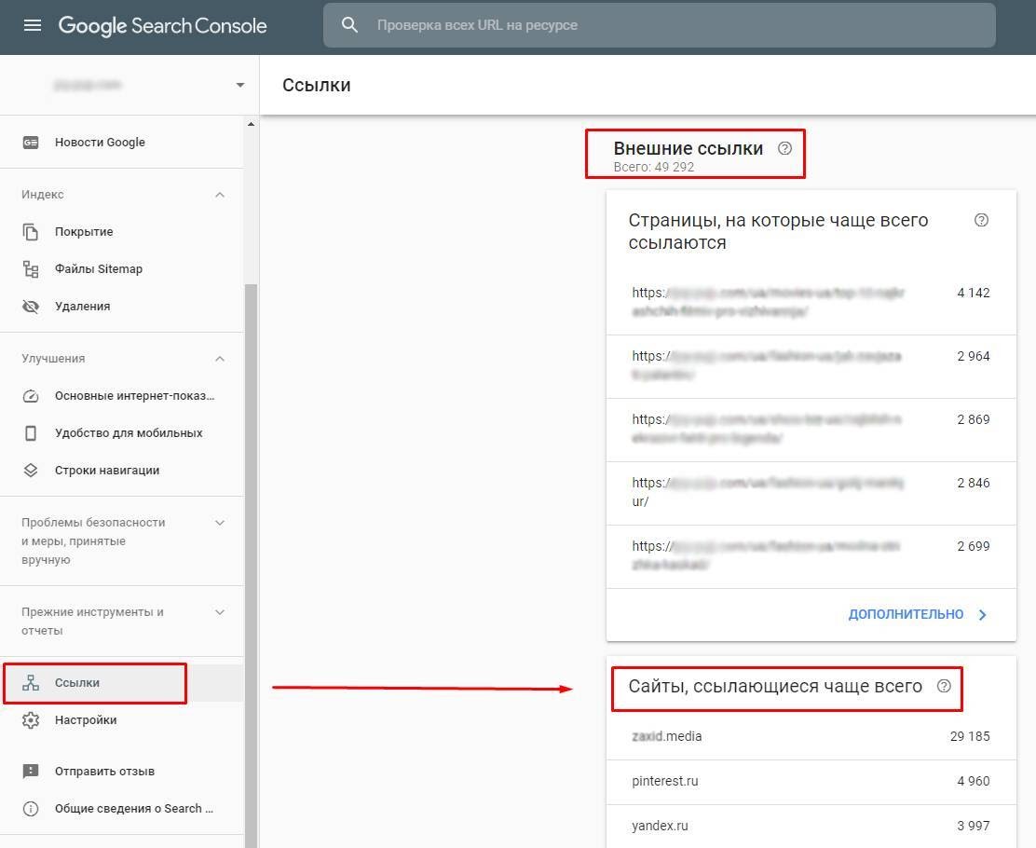Open Удобство для мобильных report
1036x848 pixels.
coord(33,432)
